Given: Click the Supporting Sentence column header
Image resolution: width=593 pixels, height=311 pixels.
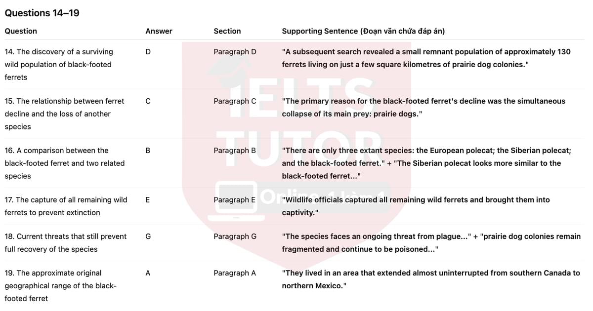Looking at the screenshot, I should (x=363, y=31).
